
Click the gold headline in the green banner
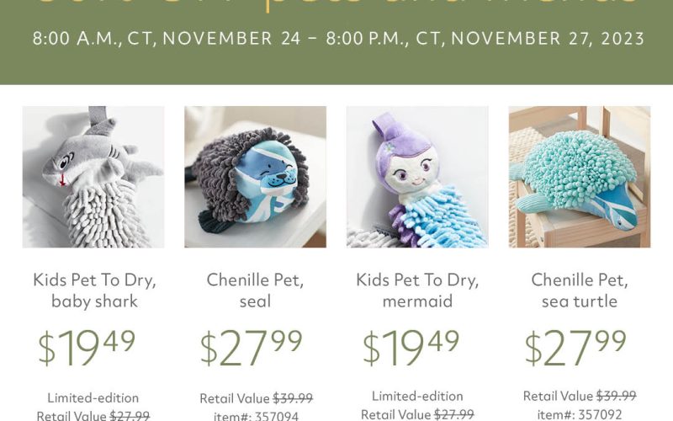(336, 7)
